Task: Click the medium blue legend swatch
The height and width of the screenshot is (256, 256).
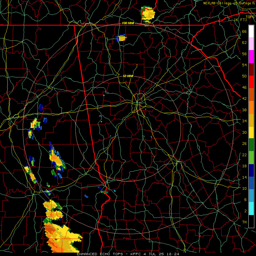Action: pyautogui.click(x=251, y=183)
